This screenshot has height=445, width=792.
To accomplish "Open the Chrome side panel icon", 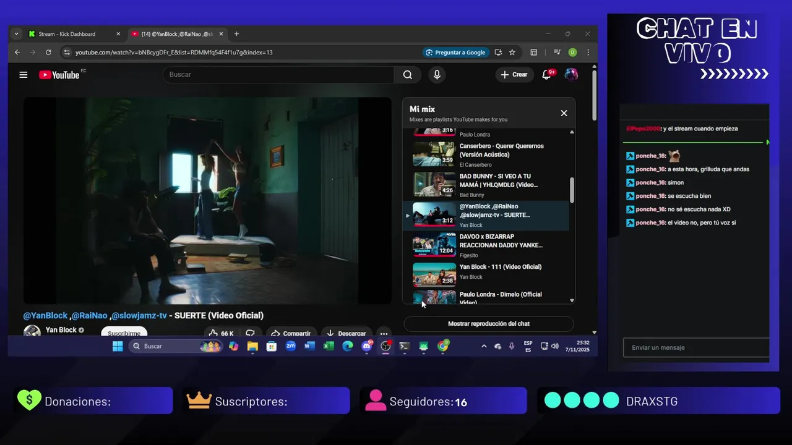I will pyautogui.click(x=533, y=53).
